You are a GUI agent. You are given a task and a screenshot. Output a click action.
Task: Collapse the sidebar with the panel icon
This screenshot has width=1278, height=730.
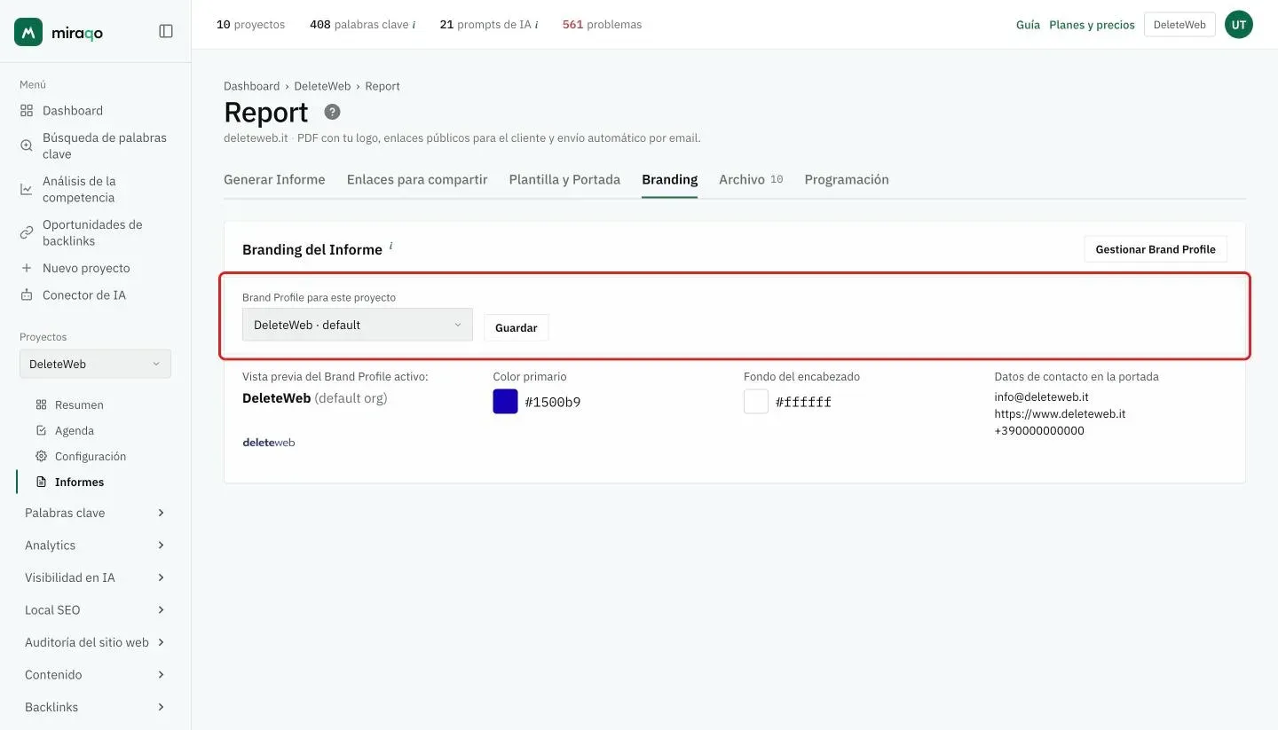(x=166, y=31)
